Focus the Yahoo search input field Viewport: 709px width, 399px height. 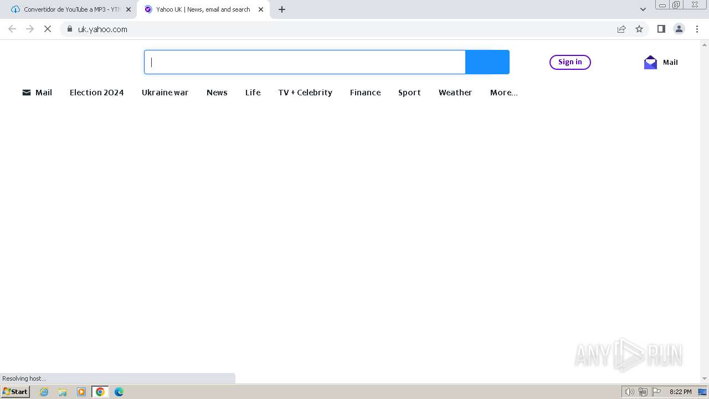pos(305,62)
